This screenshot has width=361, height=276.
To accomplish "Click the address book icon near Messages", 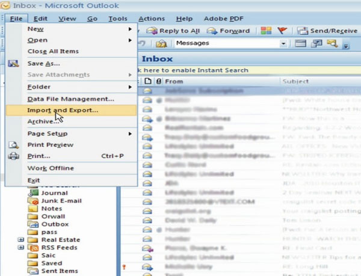I will tap(161, 43).
